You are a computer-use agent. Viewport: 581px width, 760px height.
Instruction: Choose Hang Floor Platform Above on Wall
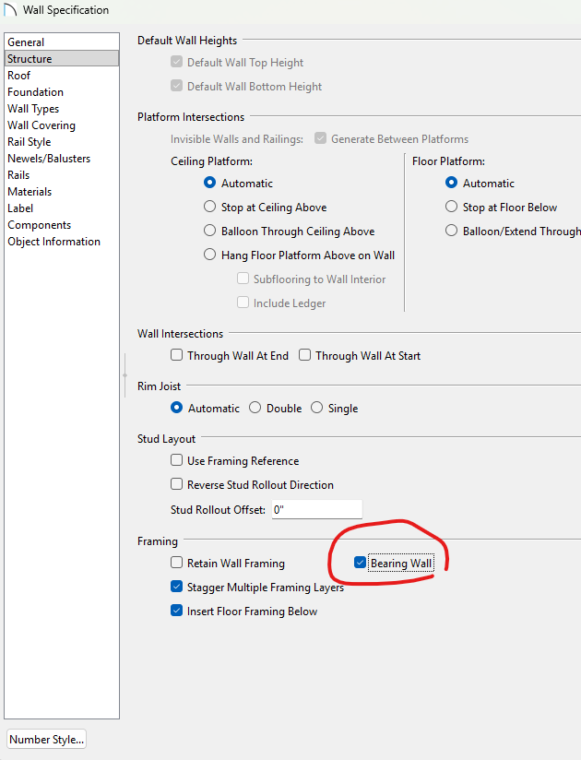coord(210,255)
